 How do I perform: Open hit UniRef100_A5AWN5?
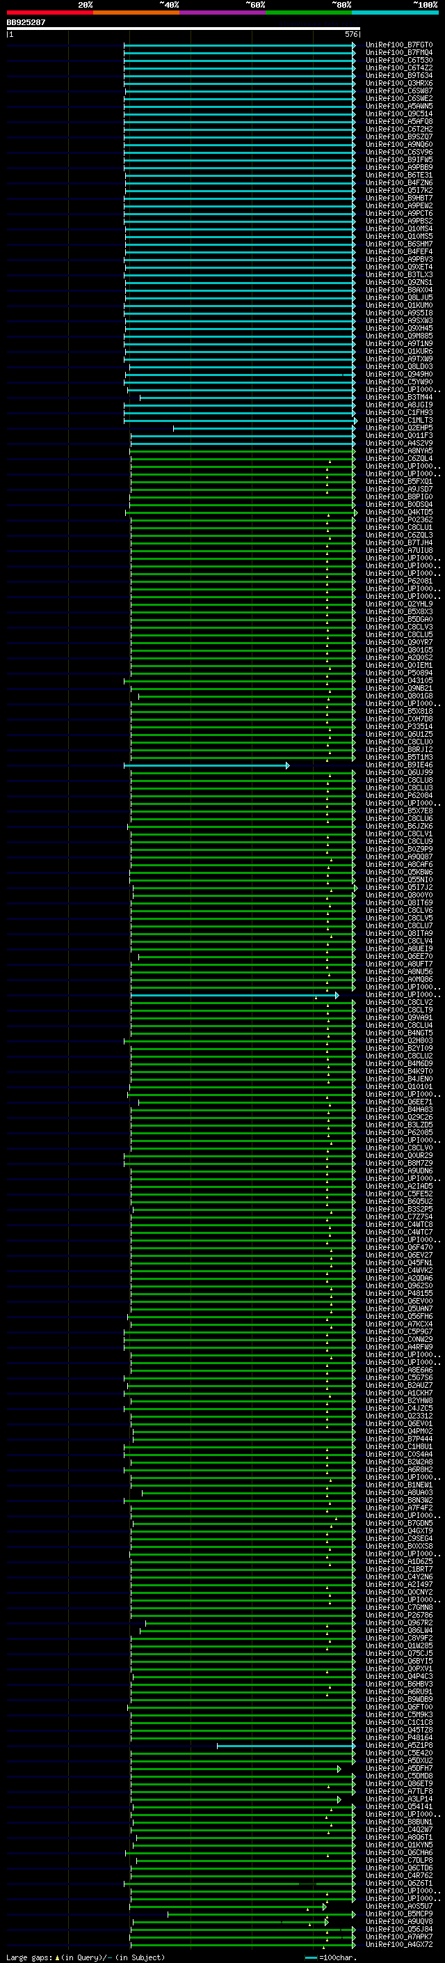click(x=399, y=107)
